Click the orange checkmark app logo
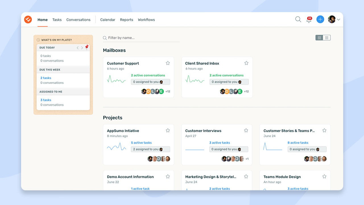Viewport: 364px width, 205px height. (28, 19)
